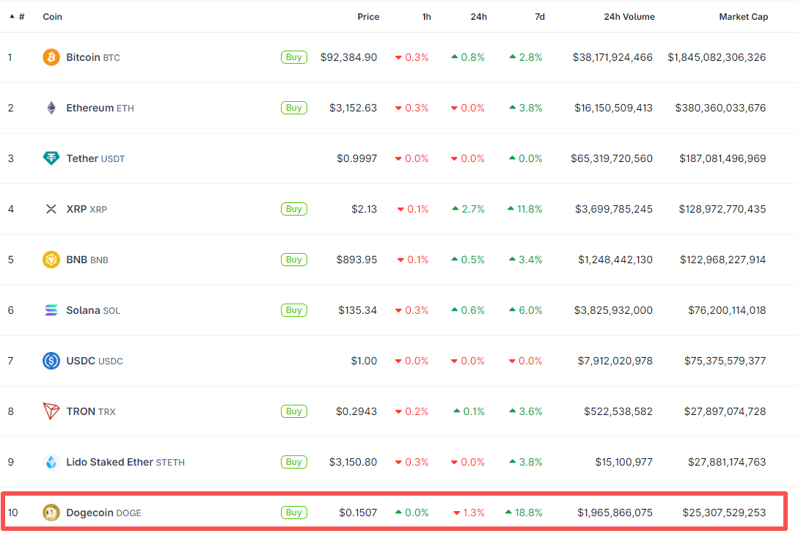798x536 pixels.
Task: Select the Tether logo icon
Action: (50, 158)
